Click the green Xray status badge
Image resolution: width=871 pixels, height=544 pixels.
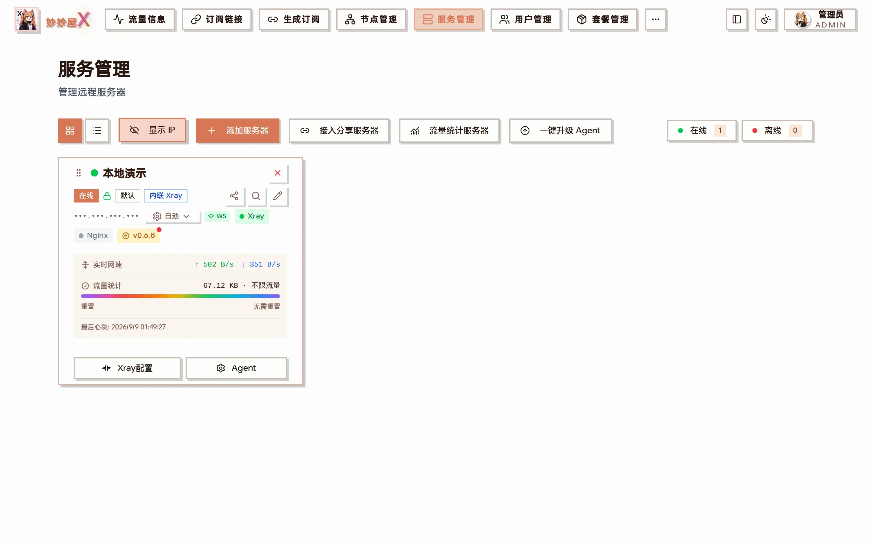pos(252,216)
